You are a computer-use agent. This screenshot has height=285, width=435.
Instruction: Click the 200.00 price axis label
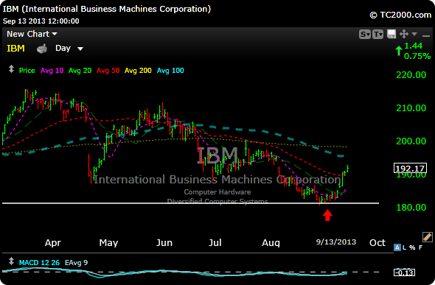click(411, 141)
